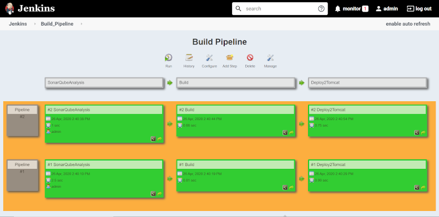Open the #1 SonarQubeAnalysis build title
The image size is (439, 217).
[69, 164]
